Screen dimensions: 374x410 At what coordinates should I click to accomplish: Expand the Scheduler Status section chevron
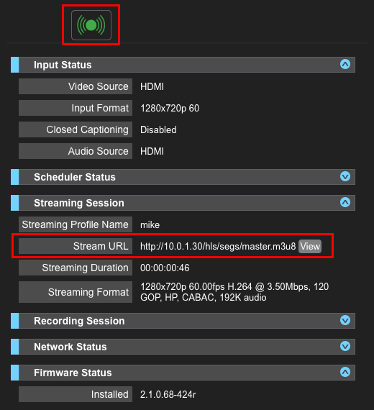click(345, 176)
